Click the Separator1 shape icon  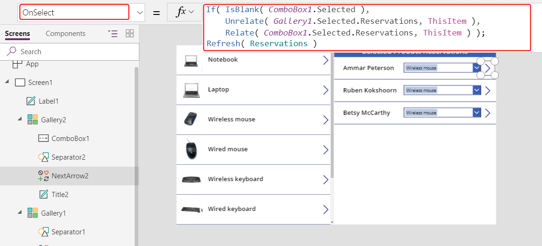43,232
